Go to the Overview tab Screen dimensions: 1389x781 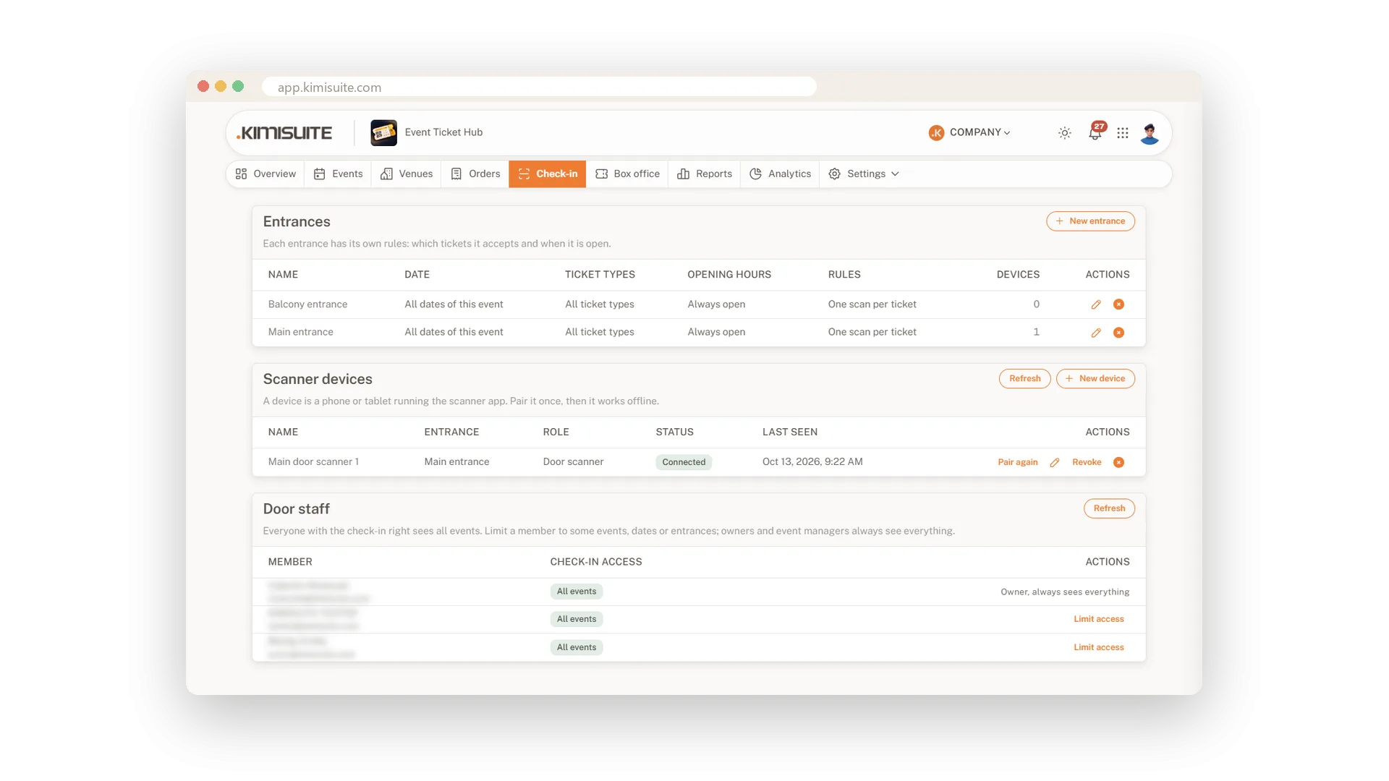(266, 174)
